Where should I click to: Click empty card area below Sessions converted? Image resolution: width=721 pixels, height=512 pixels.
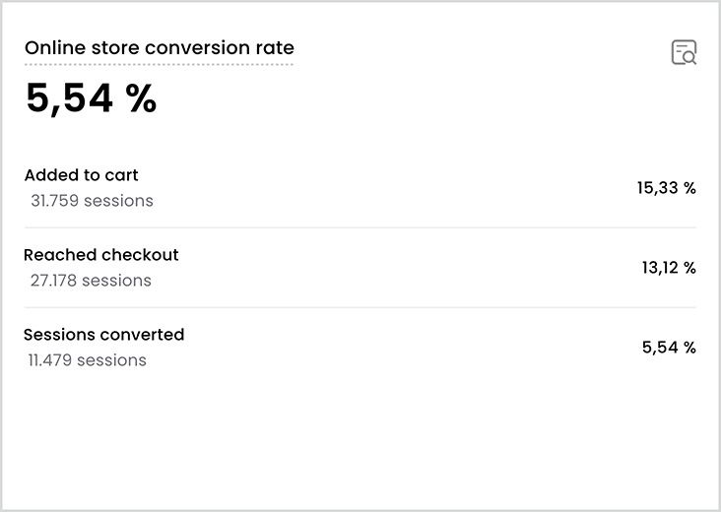click(x=360, y=438)
